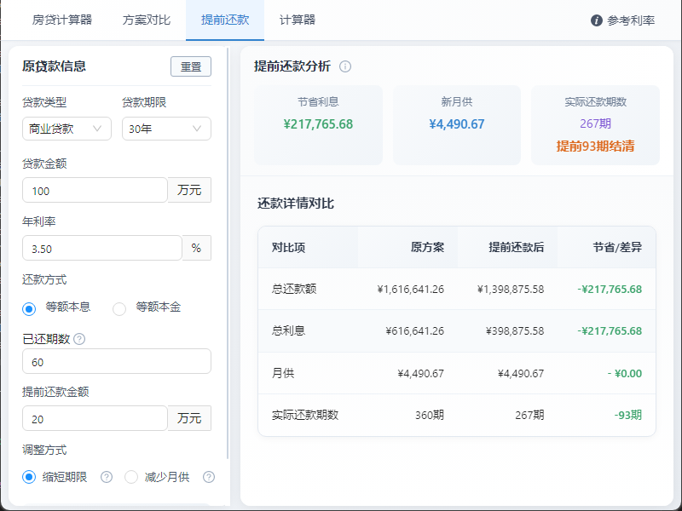
Task: Click help icon beside 已还期数
Action: click(x=79, y=339)
